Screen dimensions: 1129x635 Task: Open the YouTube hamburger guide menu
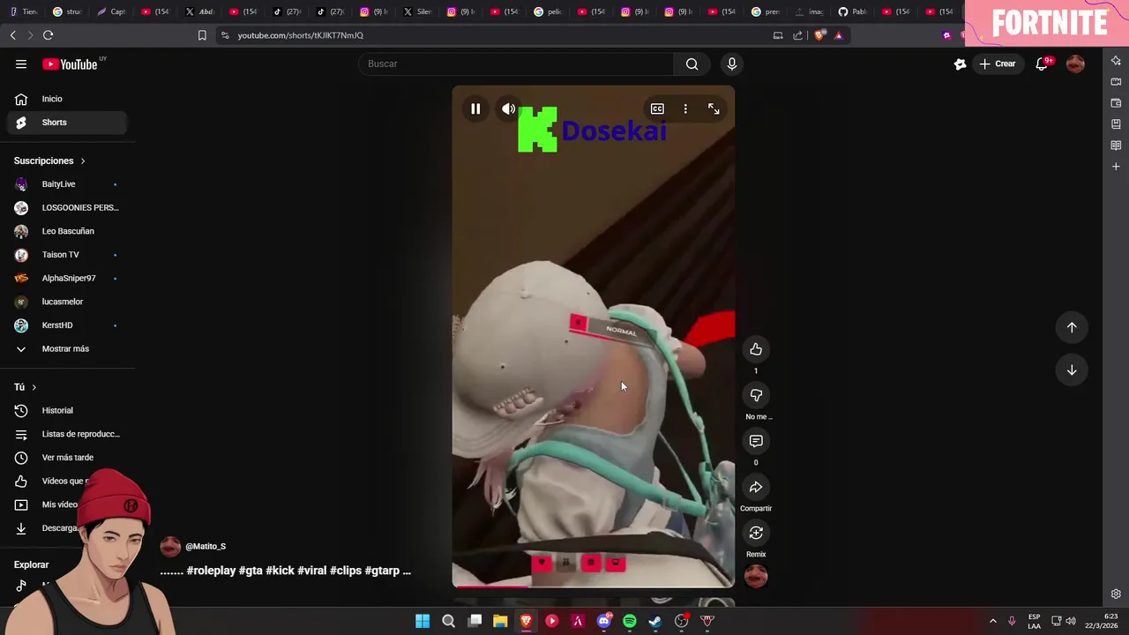(21, 63)
